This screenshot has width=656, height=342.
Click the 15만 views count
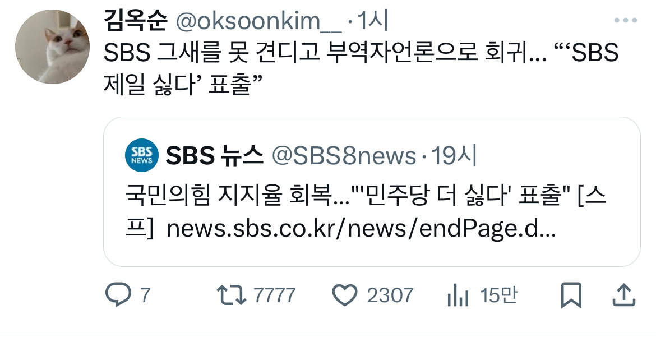498,295
